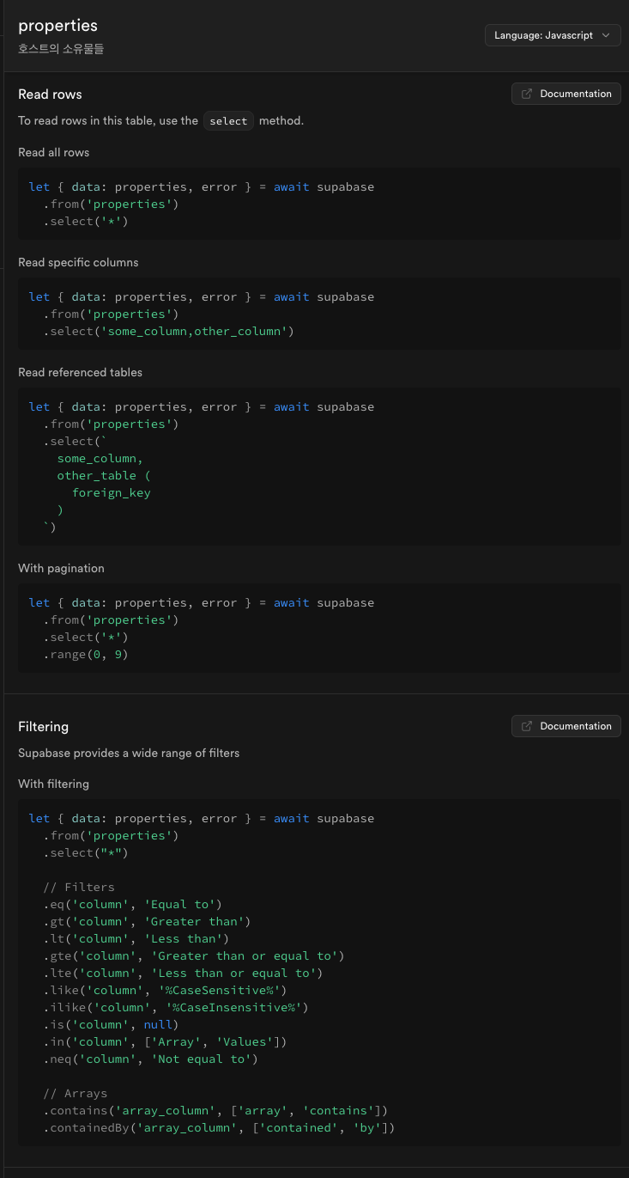Click the await keyword in the Read all rows snippet

point(292,186)
